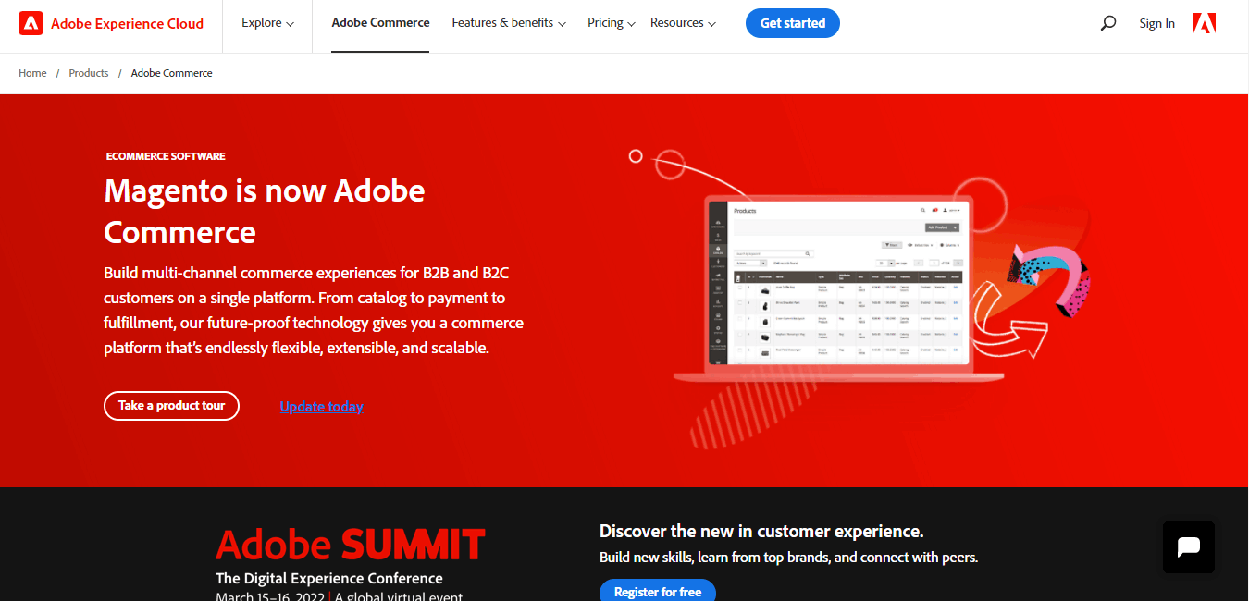This screenshot has width=1249, height=601.
Task: Expand Features & benefits menu
Action: (x=508, y=23)
